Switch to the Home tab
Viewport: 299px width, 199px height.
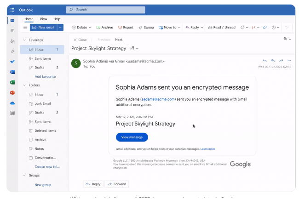click(x=29, y=19)
